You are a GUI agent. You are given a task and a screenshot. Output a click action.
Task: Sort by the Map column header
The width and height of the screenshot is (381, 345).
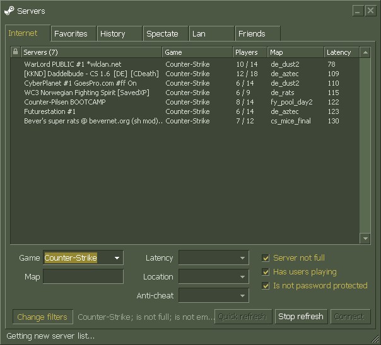[x=295, y=52]
